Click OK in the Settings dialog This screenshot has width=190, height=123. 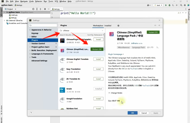(x=132, y=113)
